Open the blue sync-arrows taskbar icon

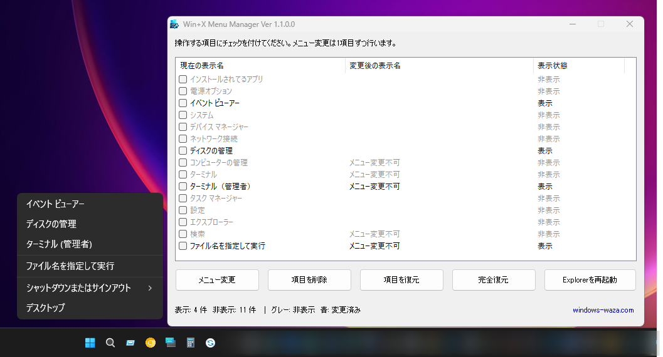click(x=211, y=343)
